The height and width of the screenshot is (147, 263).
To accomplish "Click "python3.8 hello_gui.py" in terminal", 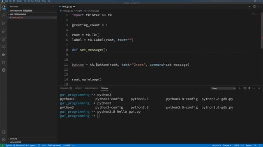I will click(x=119, y=111).
